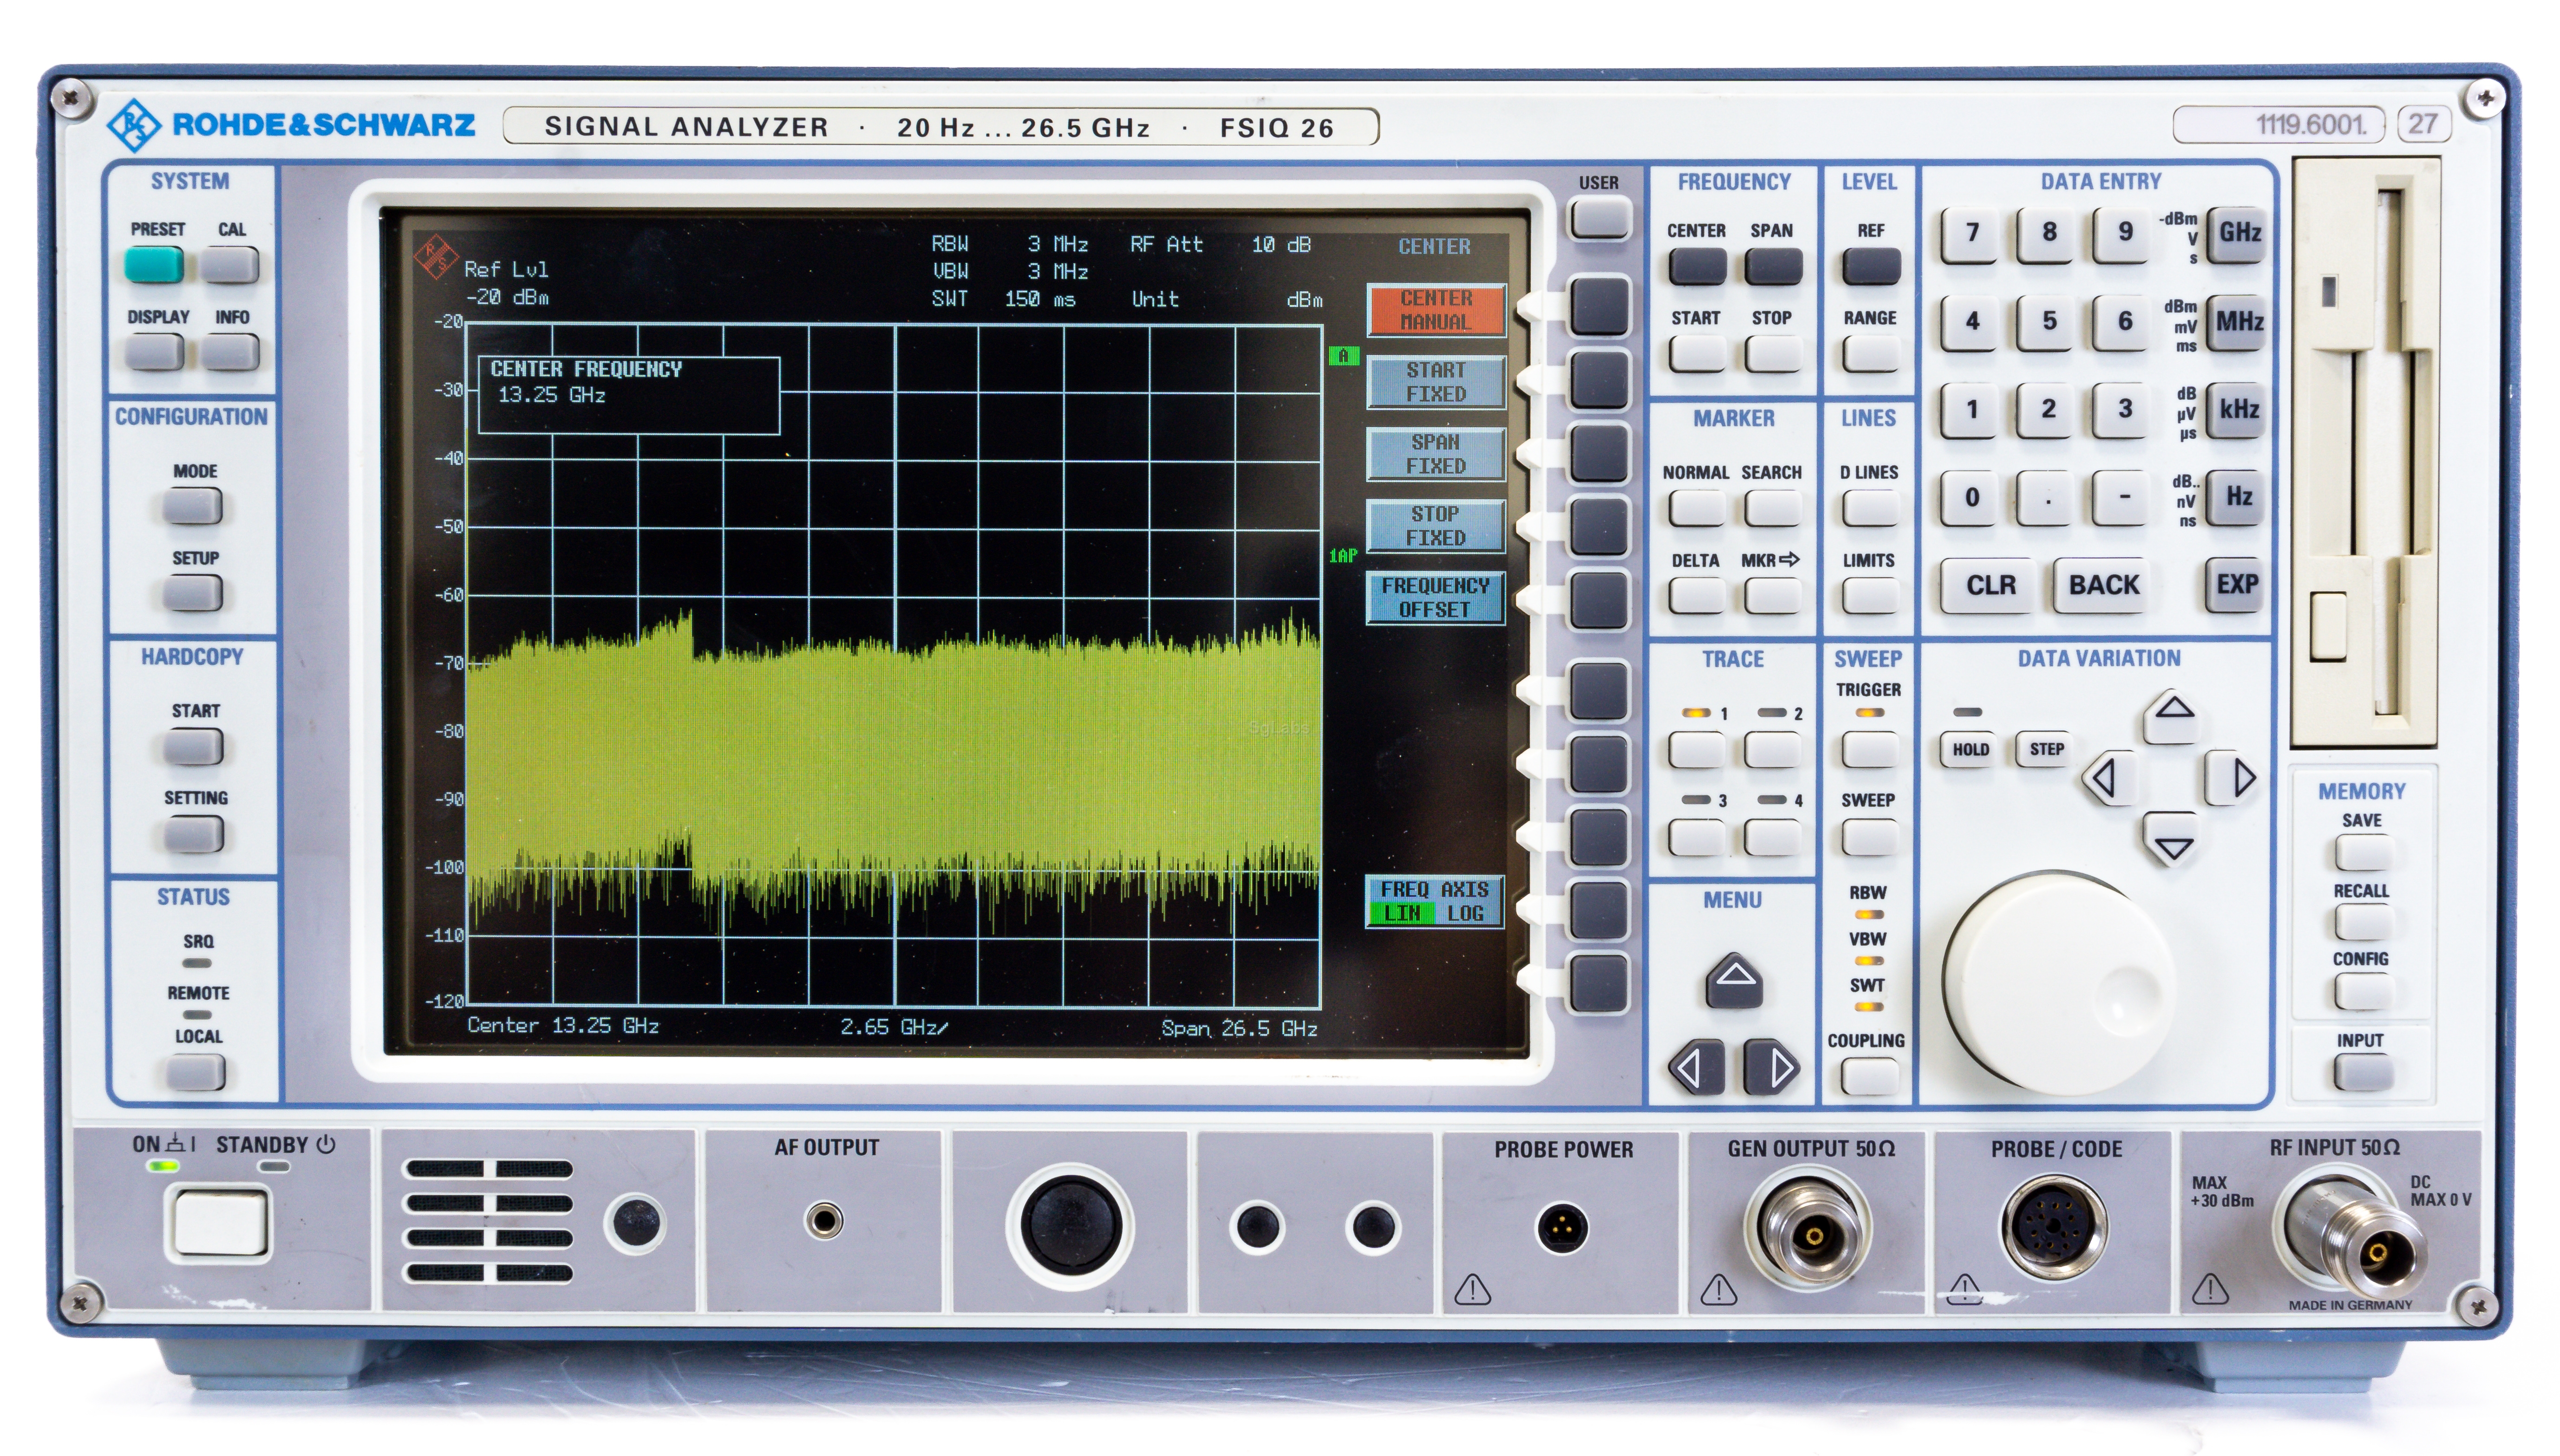
Task: Push the D LINES key
Action: coord(1870,509)
